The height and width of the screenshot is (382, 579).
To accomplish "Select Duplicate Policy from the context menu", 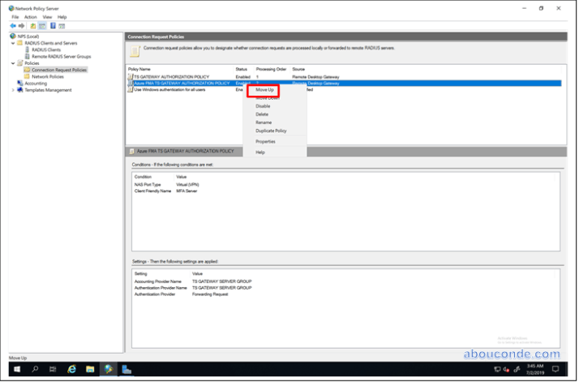I will coord(271,131).
